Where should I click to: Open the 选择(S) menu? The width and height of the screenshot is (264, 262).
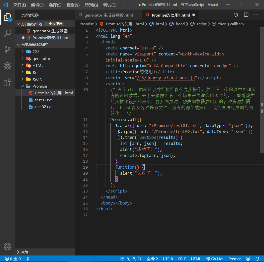[x=55, y=5]
